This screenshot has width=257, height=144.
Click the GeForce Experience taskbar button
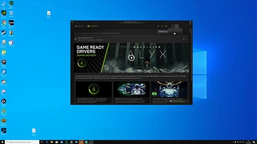pos(91,142)
